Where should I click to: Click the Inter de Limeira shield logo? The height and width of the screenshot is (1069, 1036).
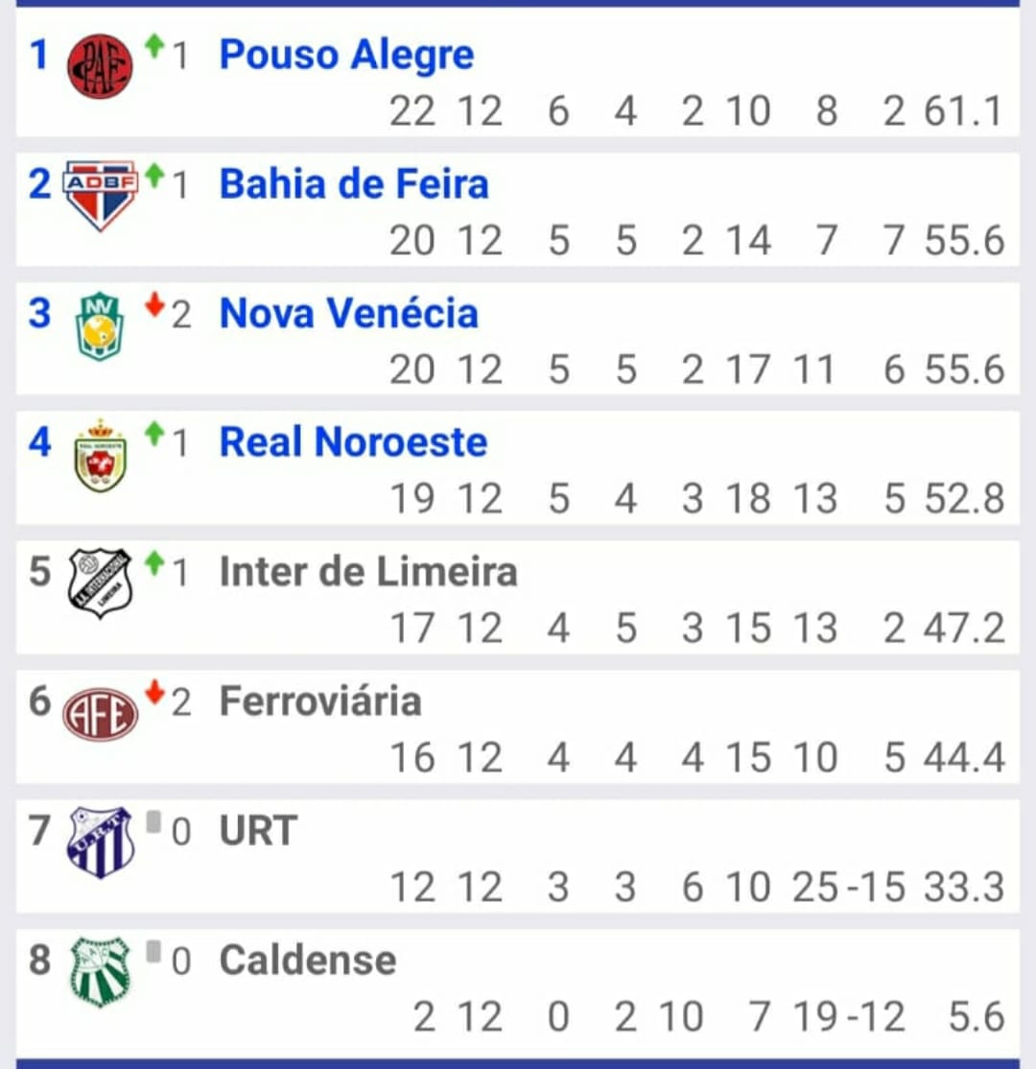point(100,582)
